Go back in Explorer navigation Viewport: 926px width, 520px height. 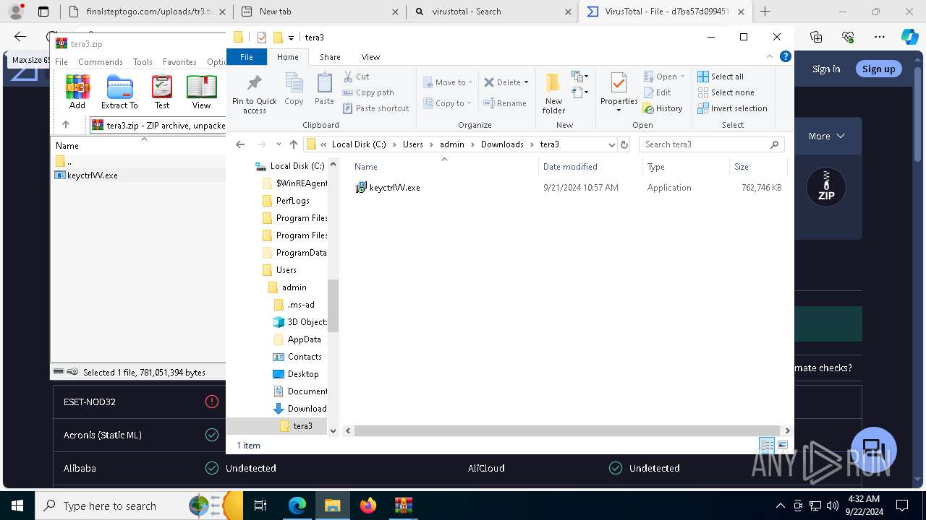(240, 144)
